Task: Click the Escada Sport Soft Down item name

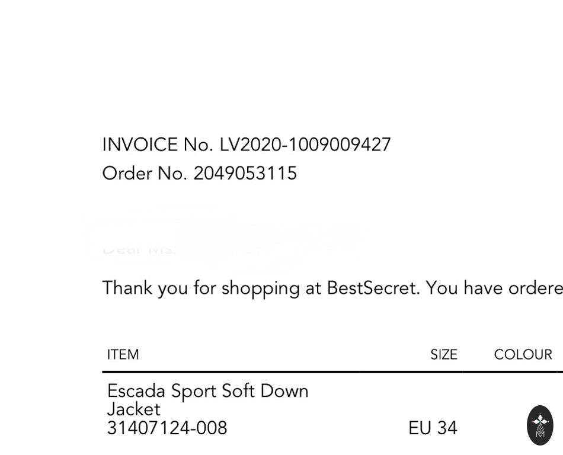Action: pos(207,391)
